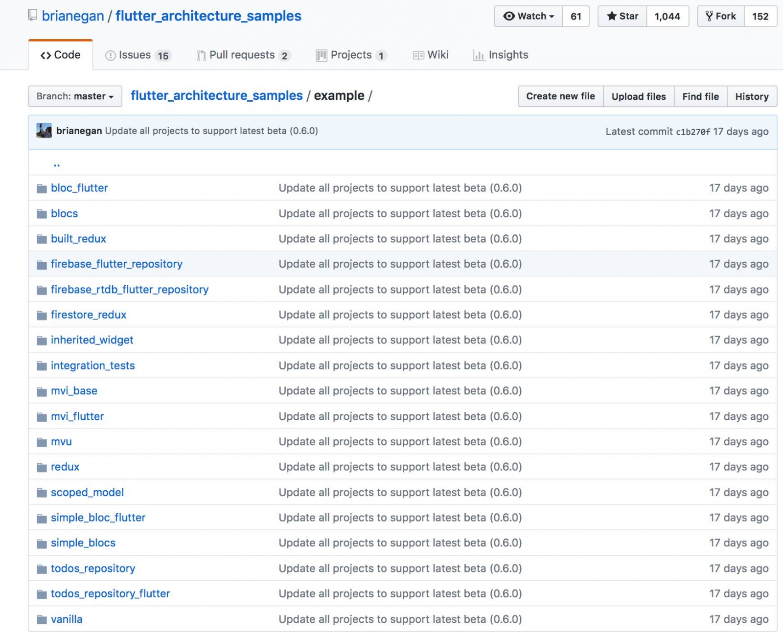Screen dimensions: 783x636
Task: Click brianegan's avatar thumbnail in commit bar
Action: click(x=44, y=131)
